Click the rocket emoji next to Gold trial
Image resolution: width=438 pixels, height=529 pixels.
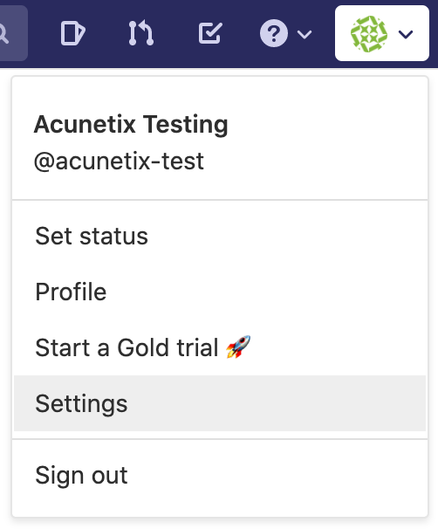(238, 347)
